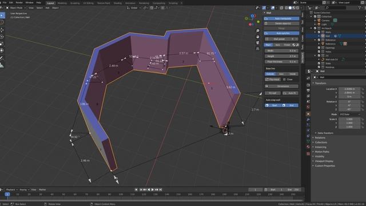366x206 pixels.
Task: Toggle camera view icon in viewport
Action: 258,43
